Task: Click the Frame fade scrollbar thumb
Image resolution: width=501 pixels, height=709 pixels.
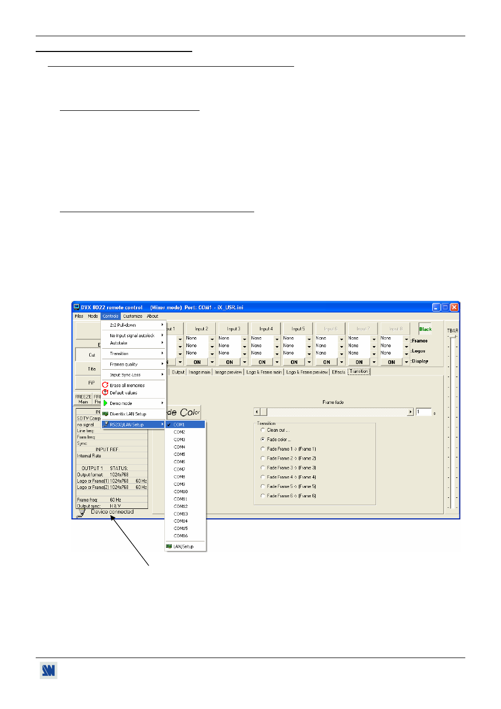Action: point(264,412)
